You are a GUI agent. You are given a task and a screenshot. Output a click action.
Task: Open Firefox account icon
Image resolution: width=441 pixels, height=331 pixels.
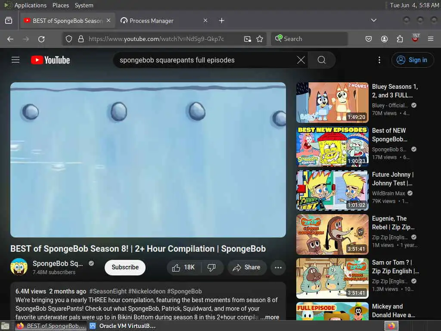pyautogui.click(x=384, y=39)
